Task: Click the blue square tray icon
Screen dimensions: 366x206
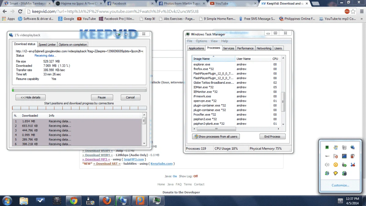Action: [x=344, y=156]
